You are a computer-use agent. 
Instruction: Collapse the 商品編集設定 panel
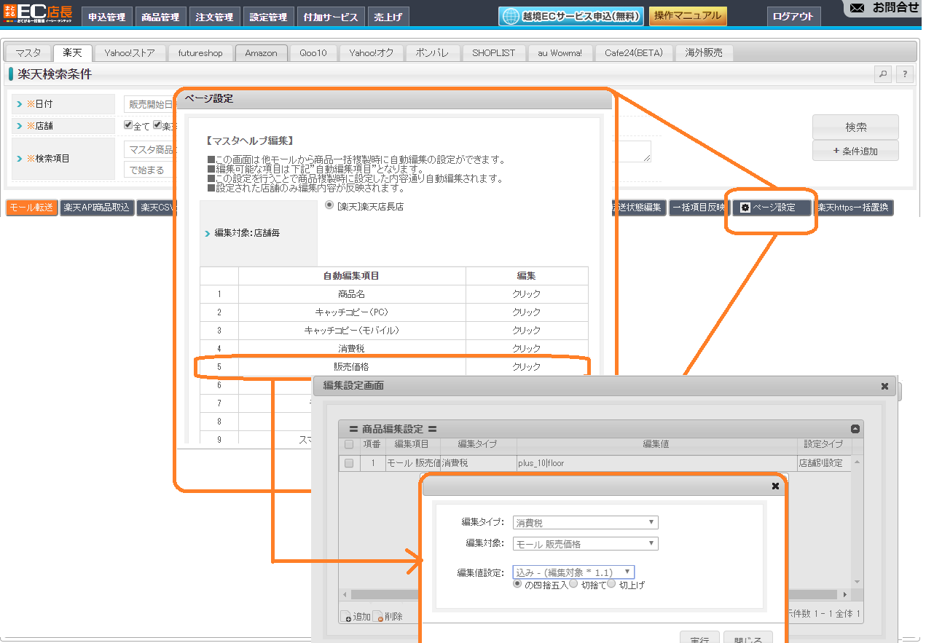point(855,429)
